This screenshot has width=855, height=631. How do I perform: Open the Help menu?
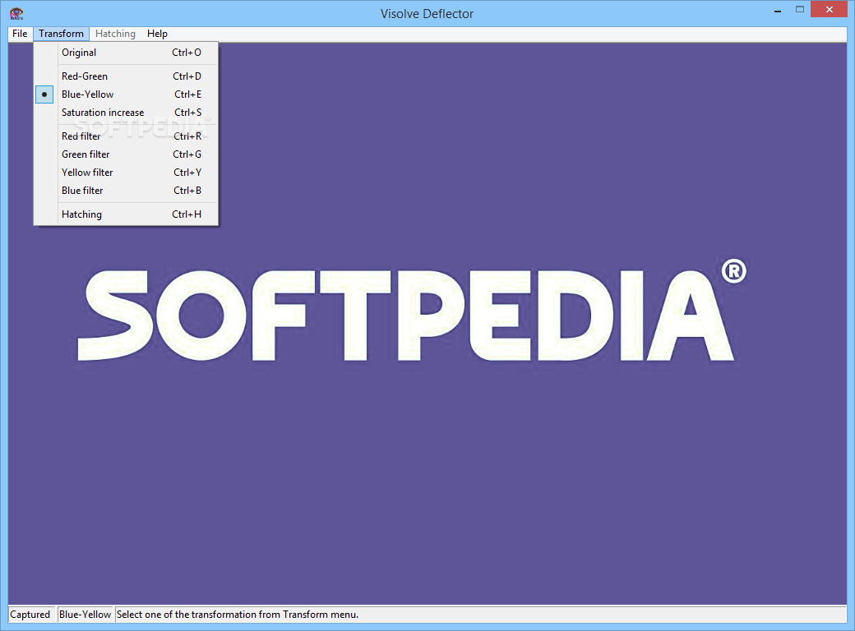(157, 34)
